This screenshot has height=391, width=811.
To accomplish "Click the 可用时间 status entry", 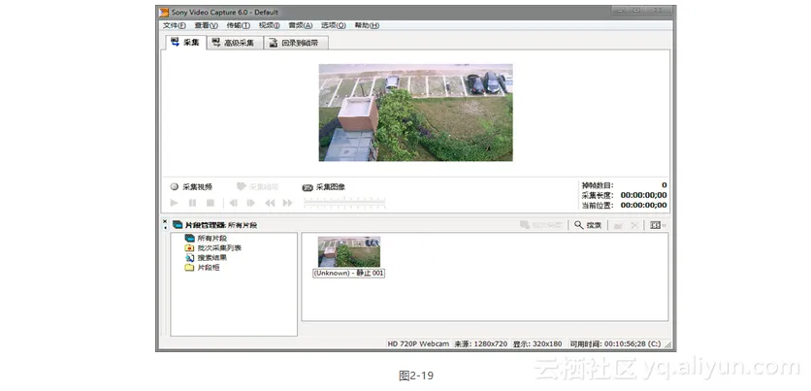I will point(615,343).
